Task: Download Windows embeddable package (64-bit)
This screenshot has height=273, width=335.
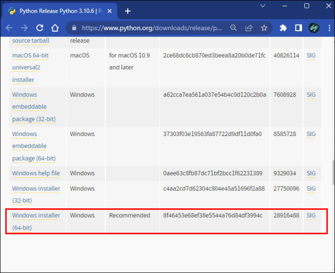Action: 34,146
